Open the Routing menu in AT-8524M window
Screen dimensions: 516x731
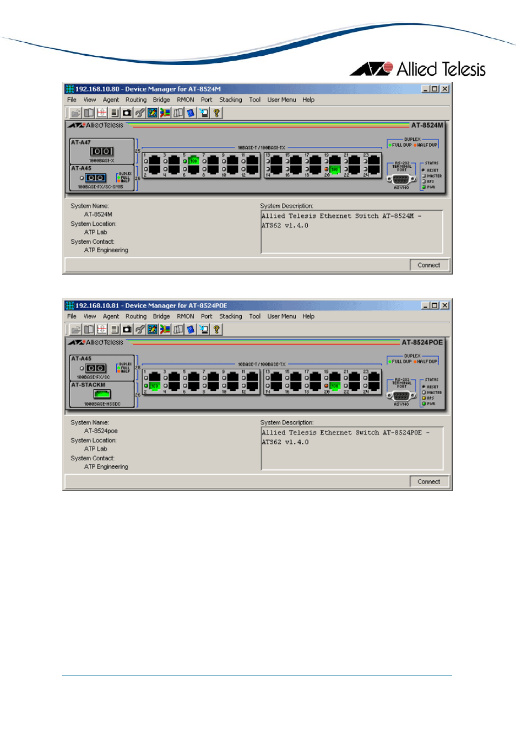click(x=136, y=100)
